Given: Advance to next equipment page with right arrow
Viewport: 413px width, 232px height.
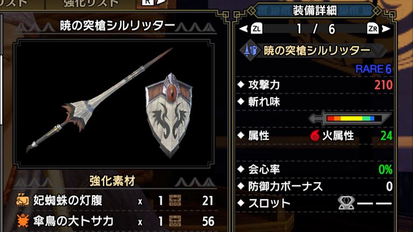Looking at the screenshot, I should (386, 28).
